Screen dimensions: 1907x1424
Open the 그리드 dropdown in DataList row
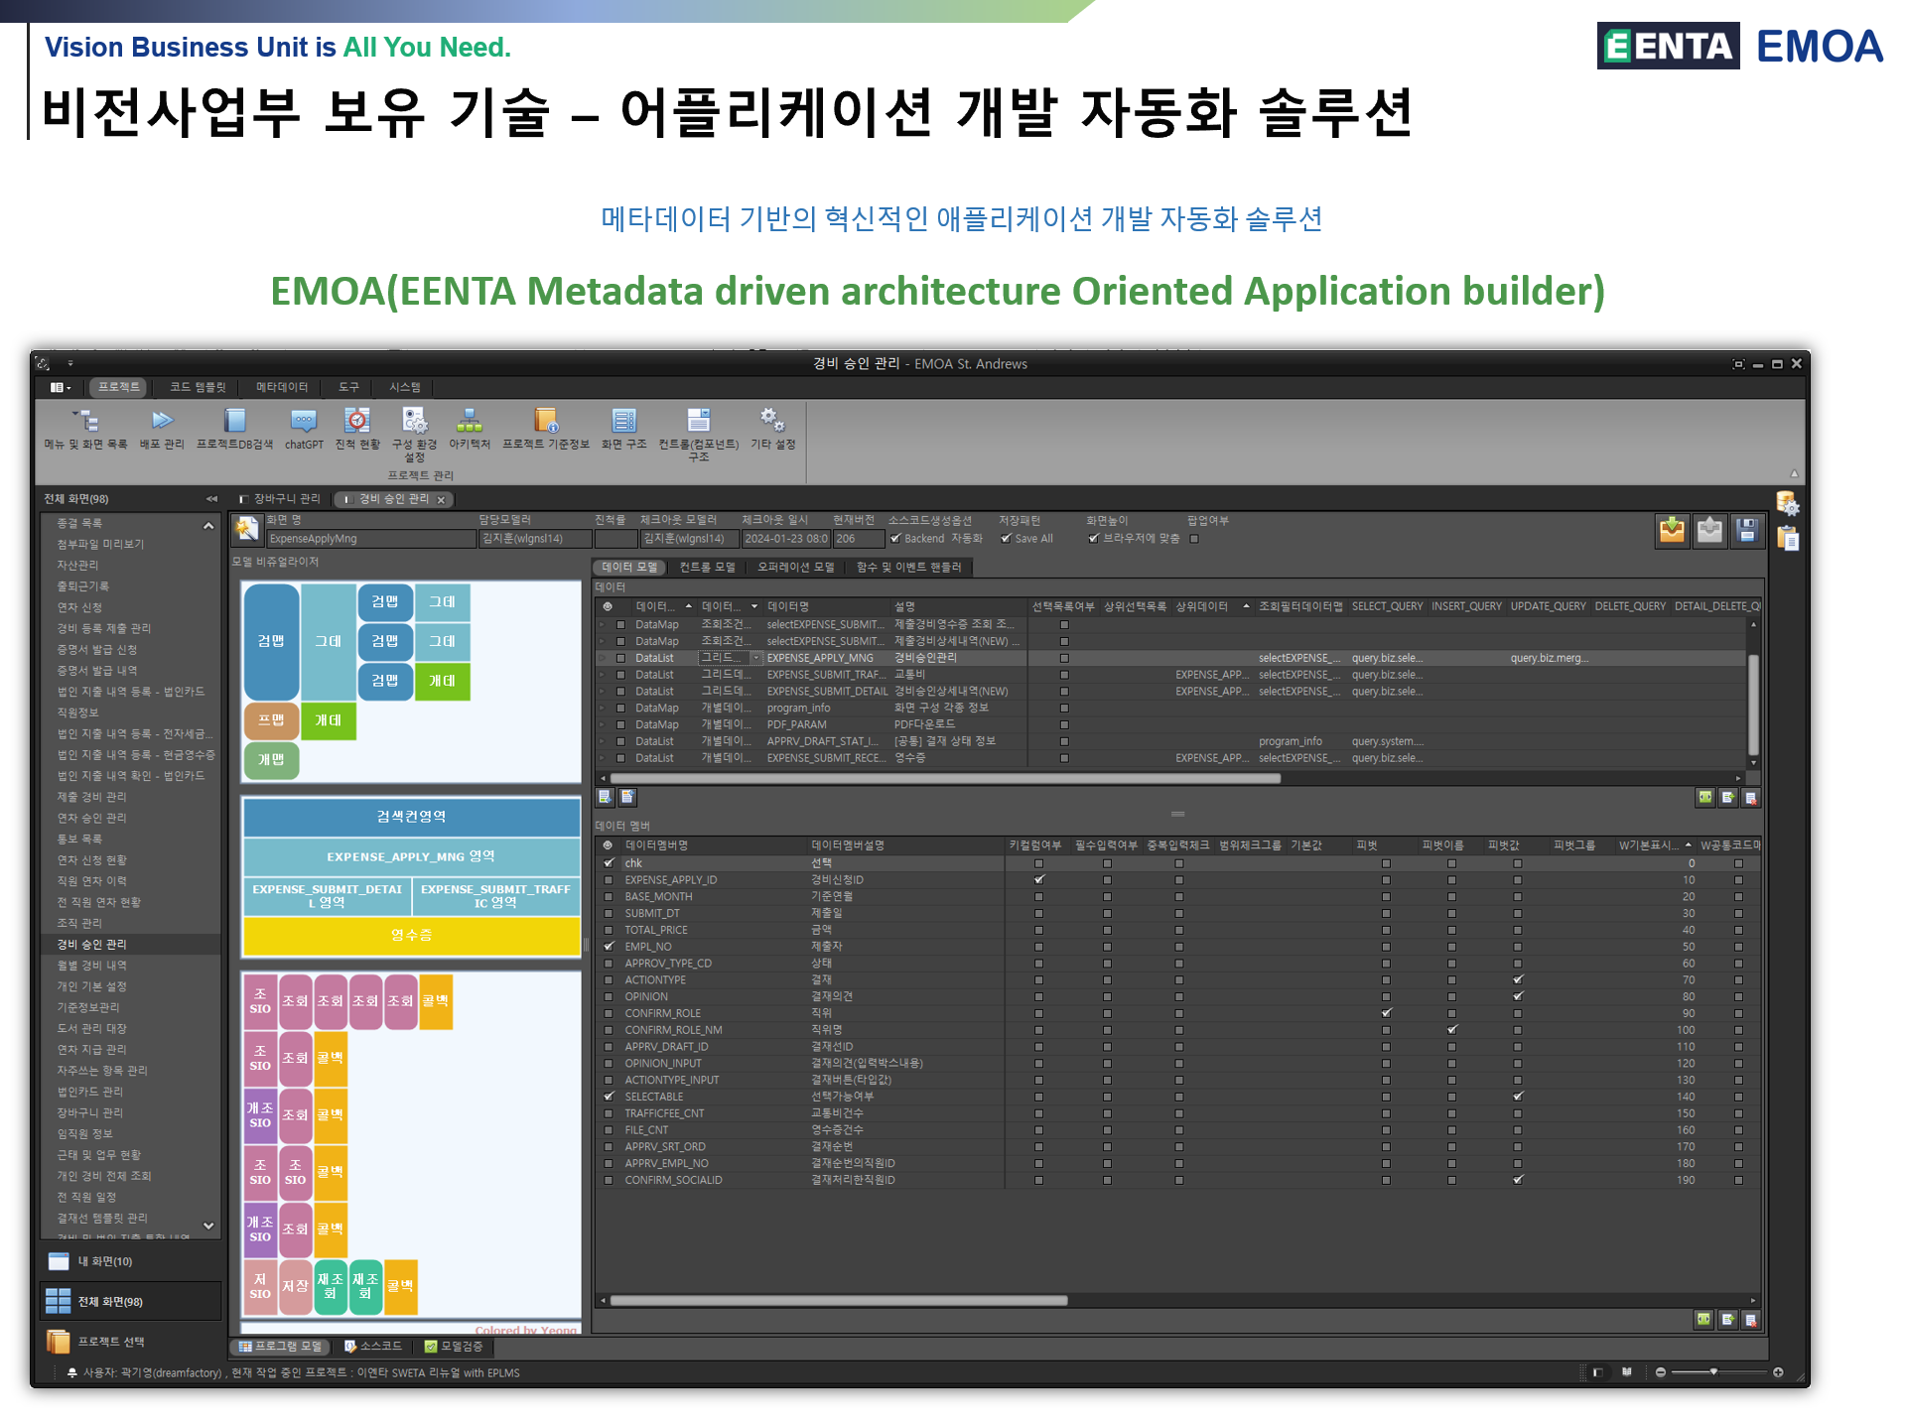tap(756, 658)
